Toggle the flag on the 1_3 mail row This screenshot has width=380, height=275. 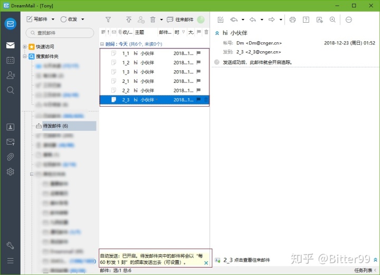click(198, 71)
